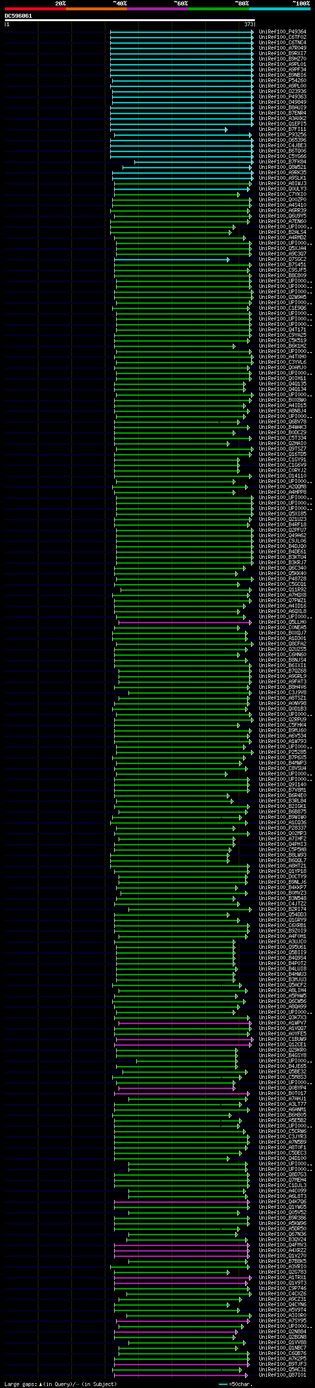Click the purple alignment bar for UniRef100_A1TRX1

click(183, 1278)
